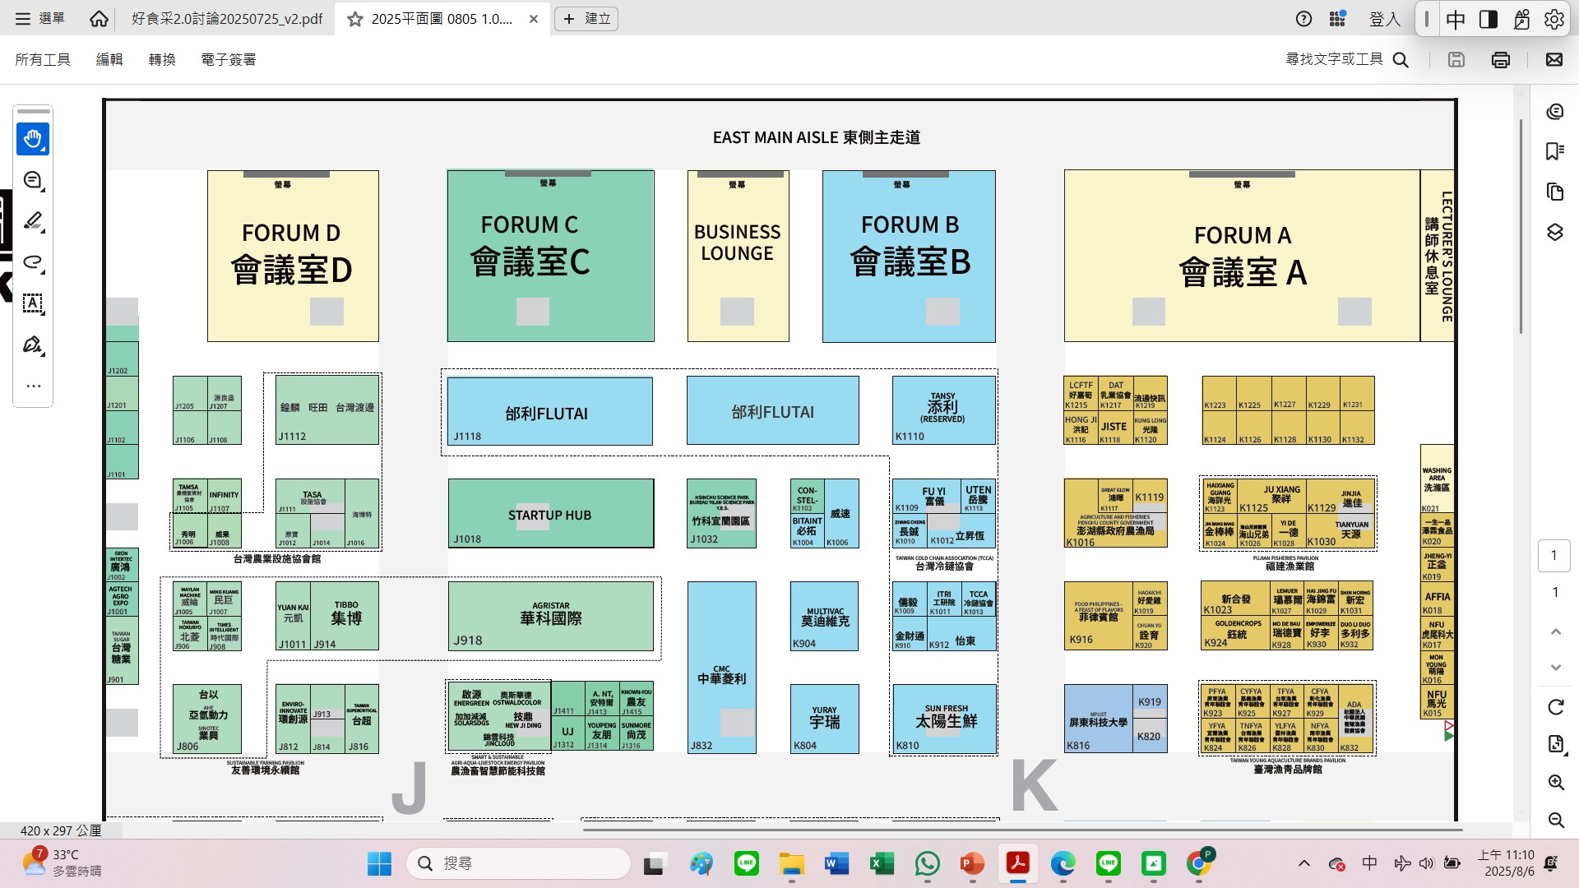The image size is (1579, 888).
Task: Click the 建立 create button
Action: [587, 18]
